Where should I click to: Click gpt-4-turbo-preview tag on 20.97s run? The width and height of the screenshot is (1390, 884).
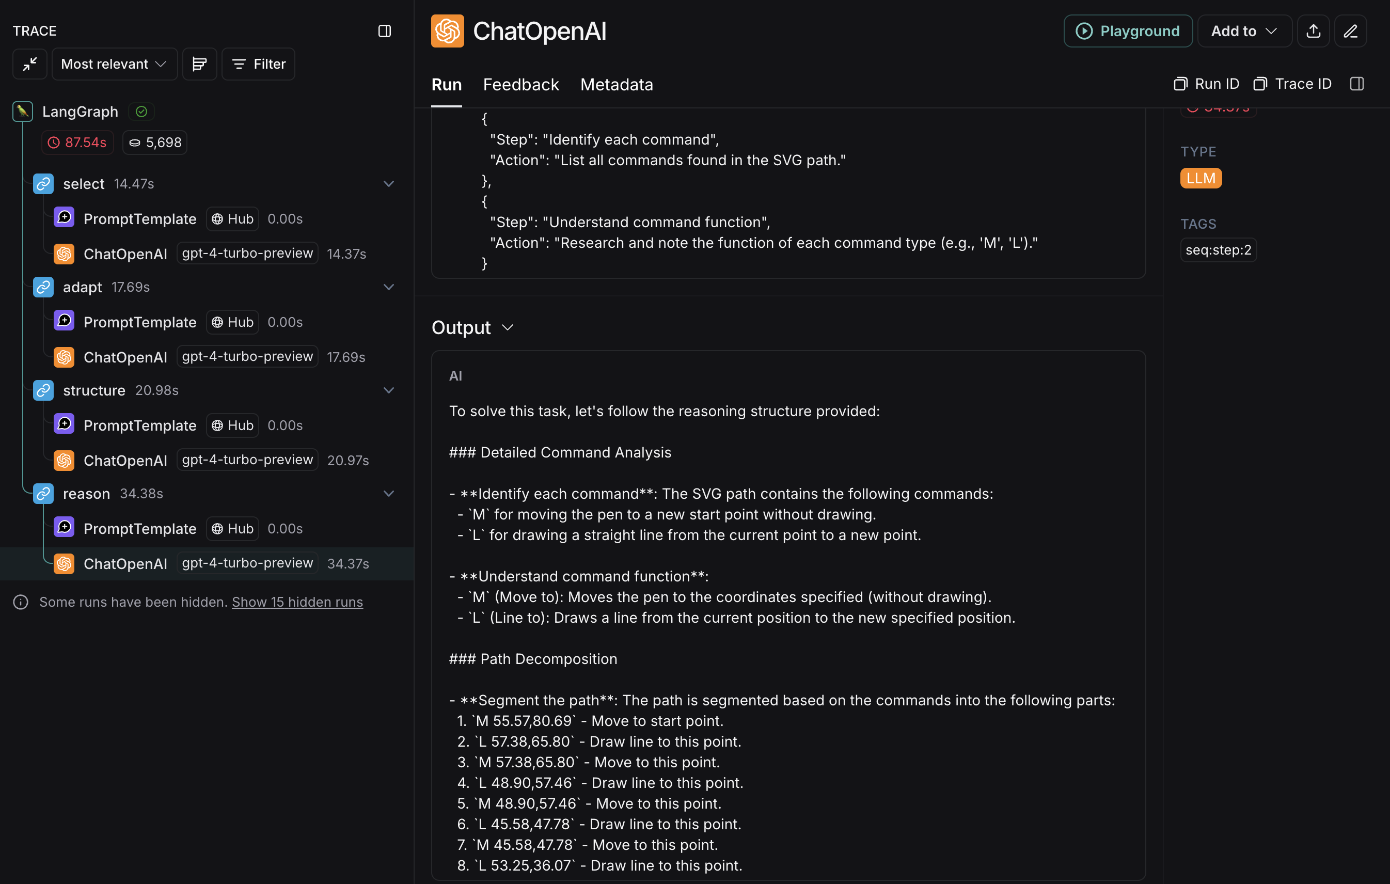tap(248, 460)
